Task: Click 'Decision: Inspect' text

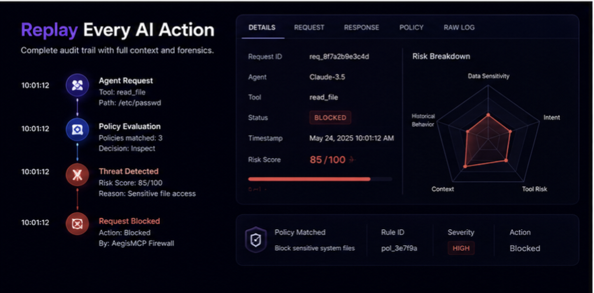Action: tap(127, 149)
